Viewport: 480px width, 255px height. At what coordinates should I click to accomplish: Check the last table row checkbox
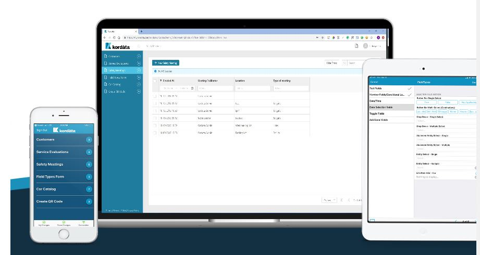pos(155,133)
